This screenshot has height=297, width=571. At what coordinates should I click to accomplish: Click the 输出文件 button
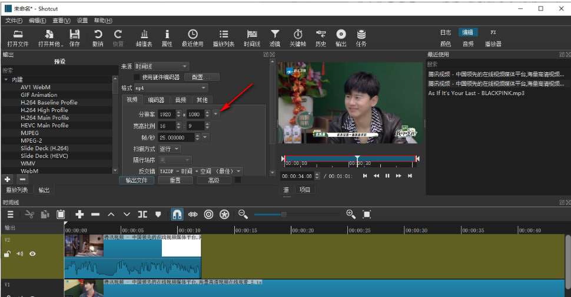pos(137,181)
